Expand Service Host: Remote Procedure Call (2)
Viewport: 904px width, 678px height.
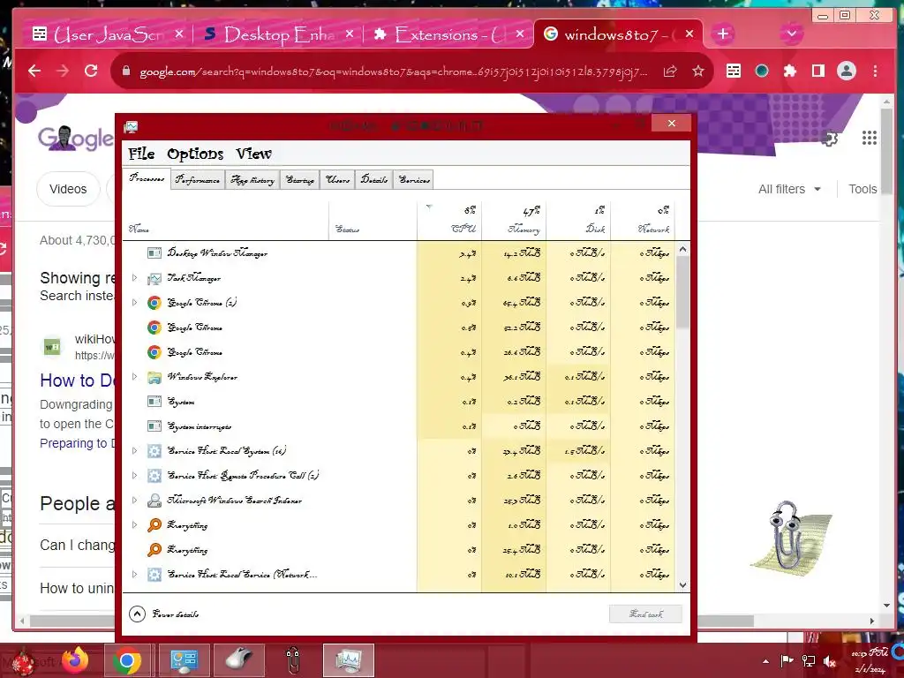coord(134,476)
